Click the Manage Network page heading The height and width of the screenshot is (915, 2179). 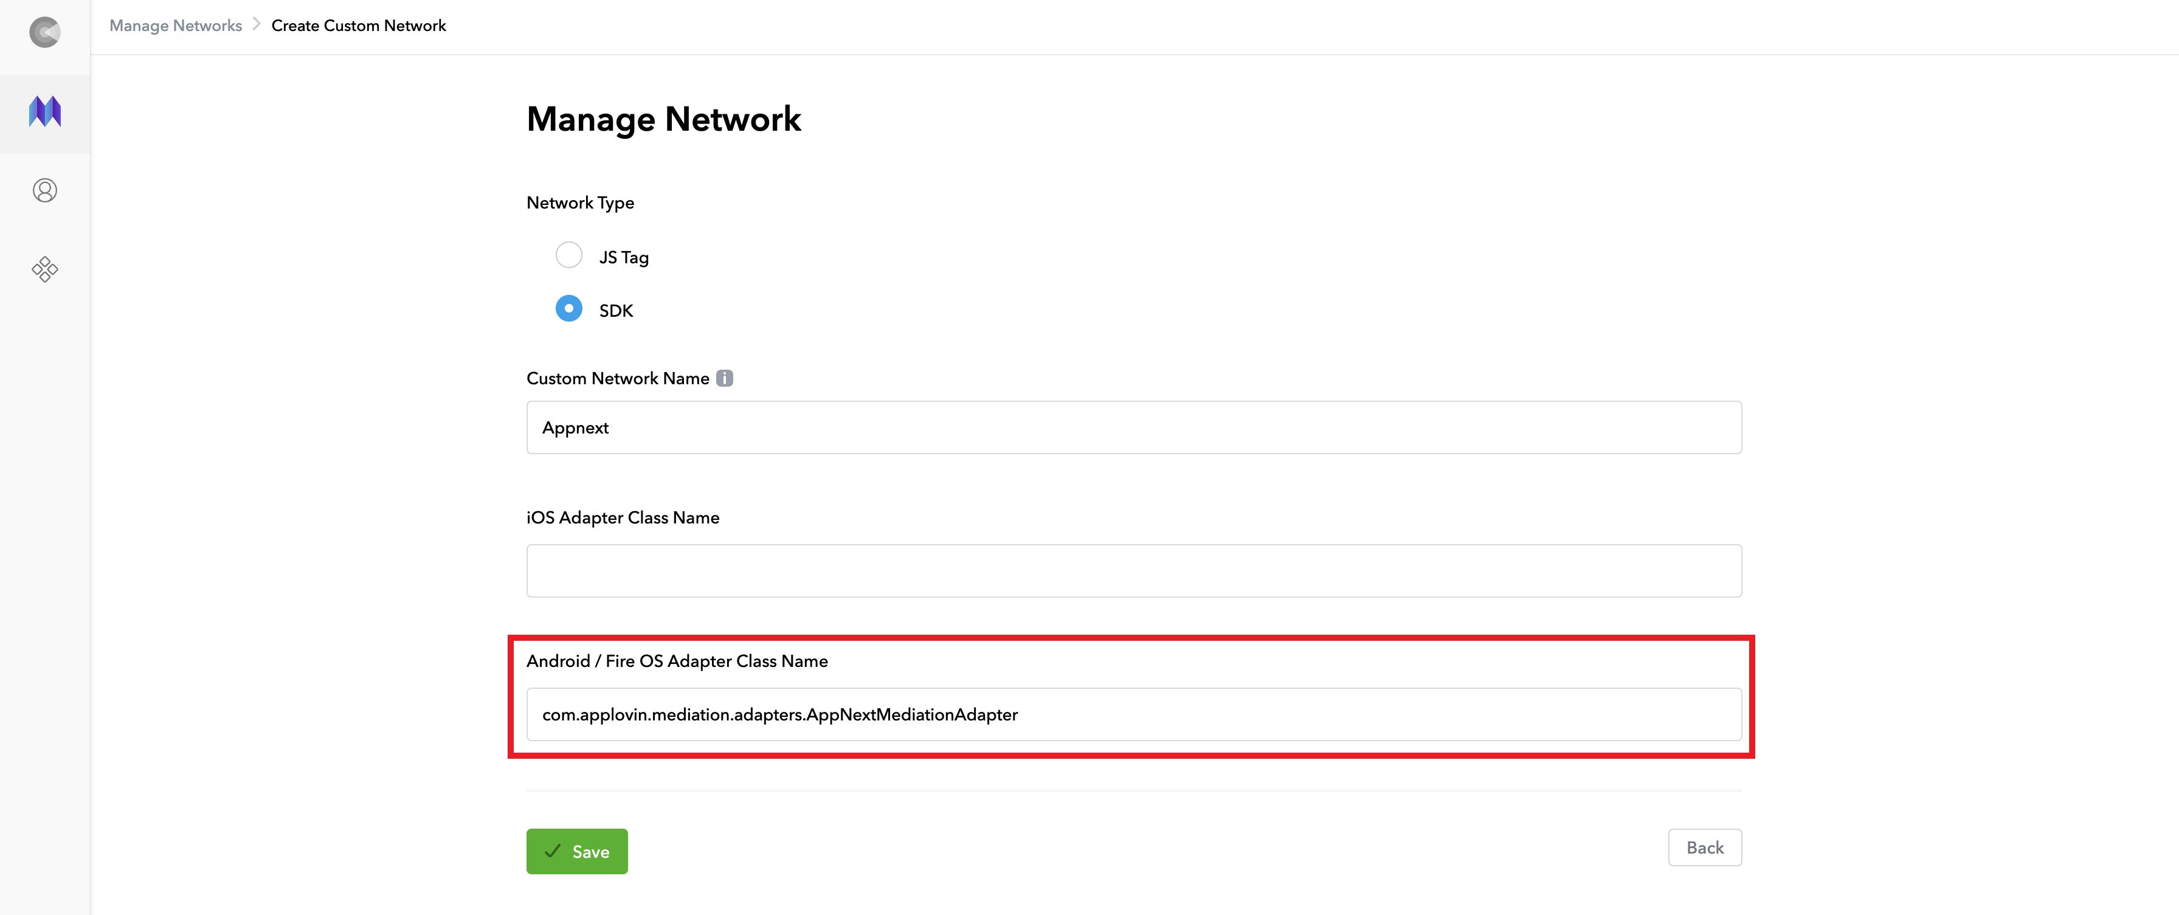point(663,119)
